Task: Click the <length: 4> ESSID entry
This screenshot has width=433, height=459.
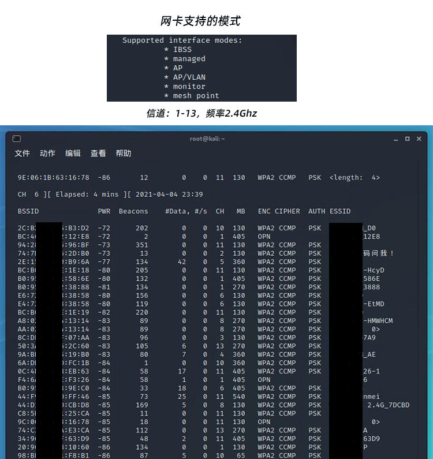Action: (354, 177)
